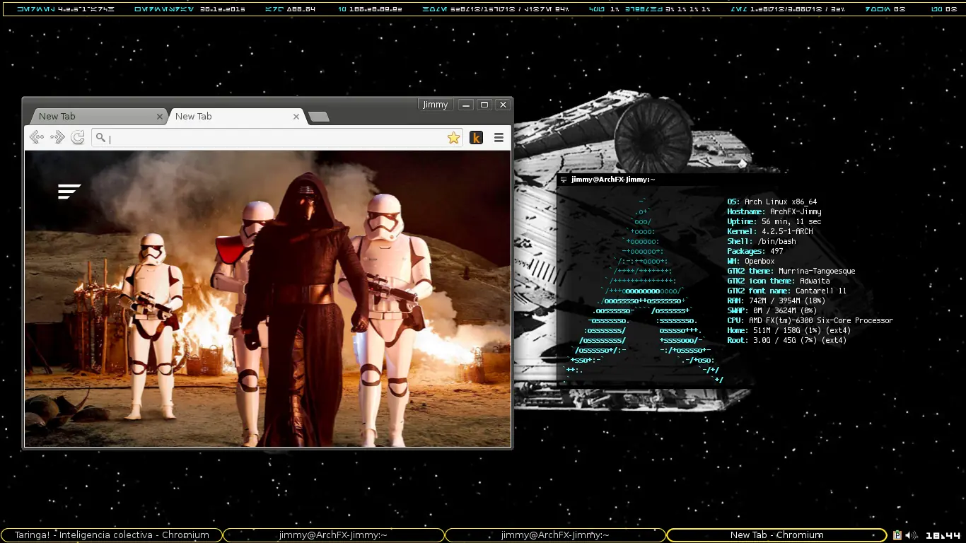Click the 'CPU: AMD FX(tm)-6300 Six-Core Processor' line
This screenshot has height=543, width=966.
[x=810, y=321]
